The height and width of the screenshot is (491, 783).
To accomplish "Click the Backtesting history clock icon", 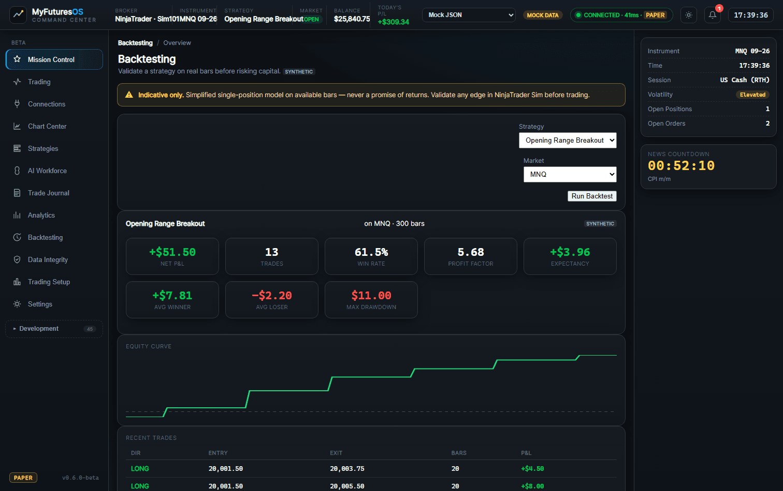I will coord(17,237).
